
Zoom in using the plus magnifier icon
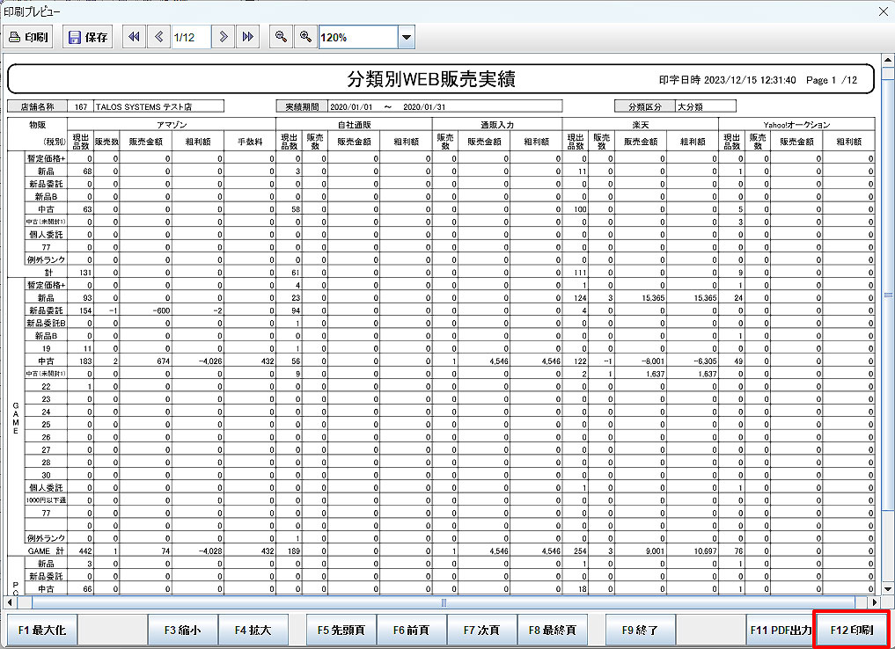click(x=304, y=36)
